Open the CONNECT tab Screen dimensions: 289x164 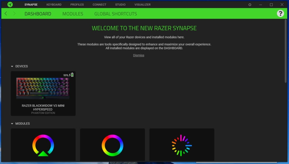click(x=99, y=5)
